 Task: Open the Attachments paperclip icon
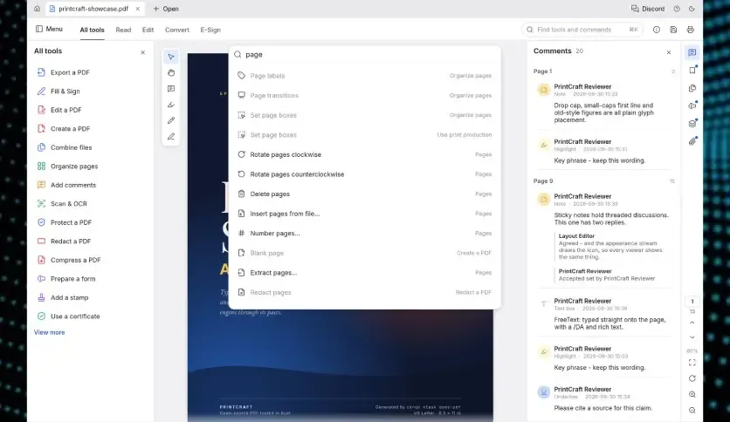coord(692,141)
